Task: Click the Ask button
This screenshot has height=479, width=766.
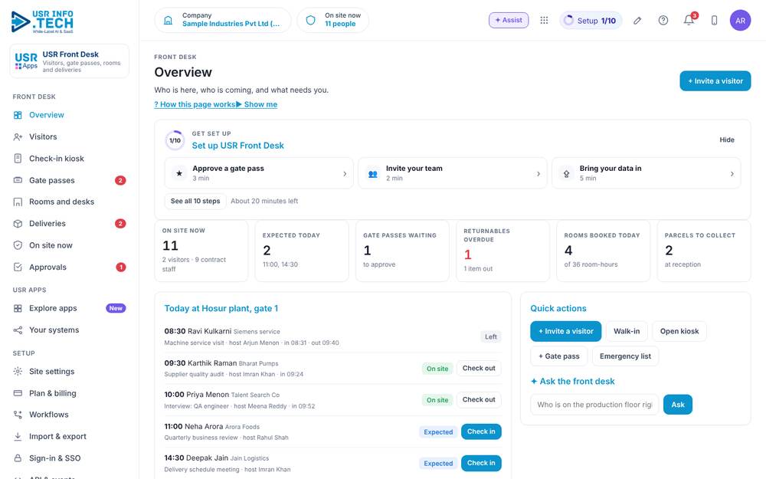Action: click(x=678, y=405)
